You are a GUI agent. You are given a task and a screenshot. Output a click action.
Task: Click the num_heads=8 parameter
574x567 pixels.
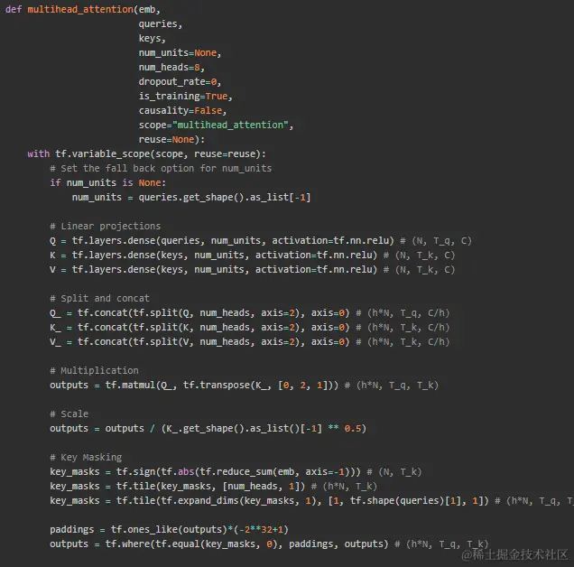coord(171,68)
